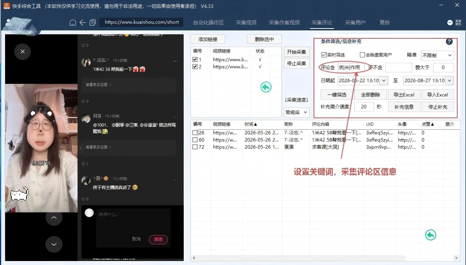Sort results by 点赞 column header

[x=428, y=124]
